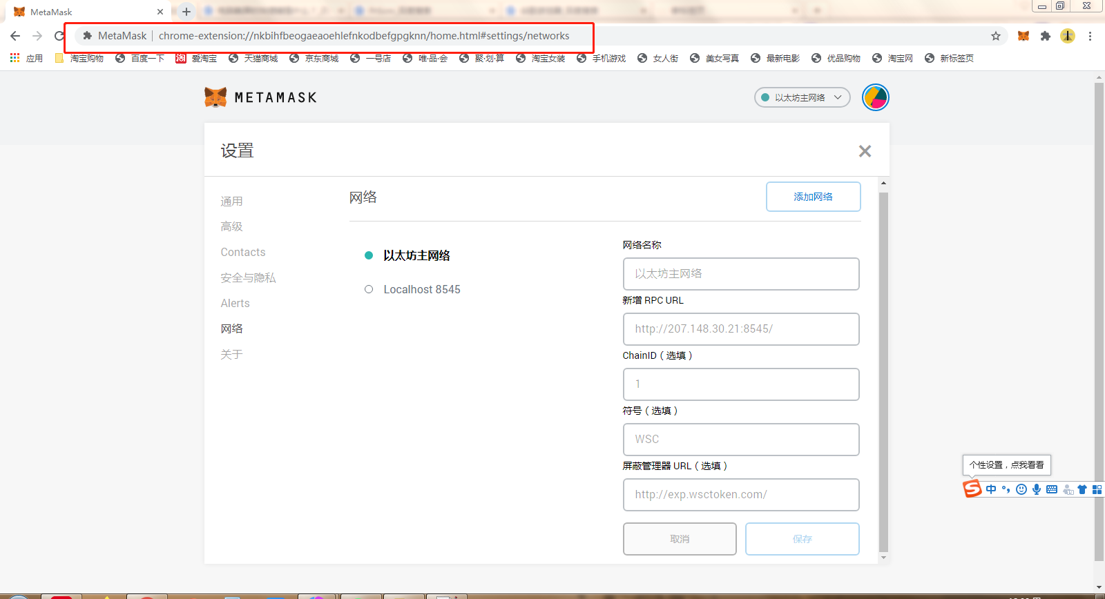Select Localhost 8545 network
The width and height of the screenshot is (1105, 599).
421,289
